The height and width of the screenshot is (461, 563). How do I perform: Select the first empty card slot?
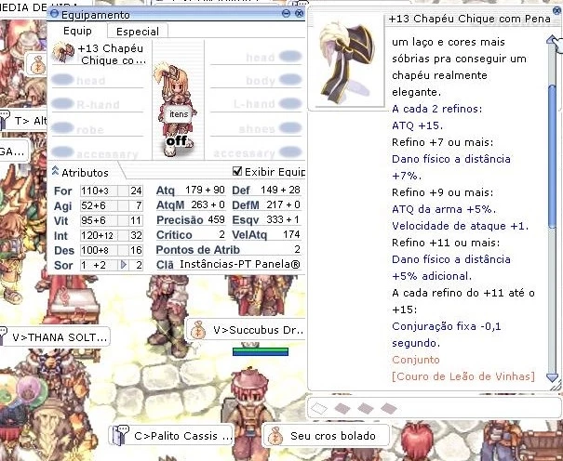(319, 408)
